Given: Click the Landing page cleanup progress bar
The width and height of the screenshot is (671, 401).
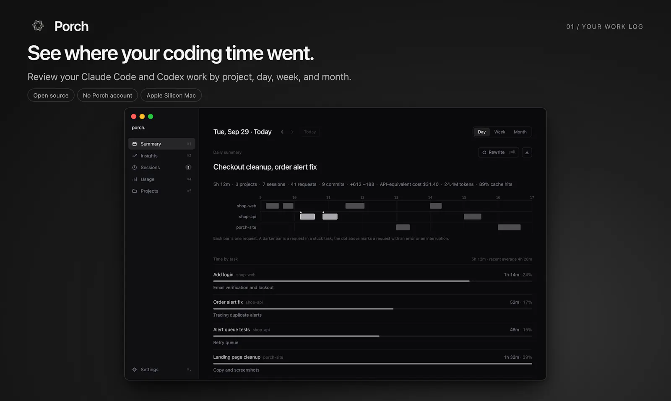Looking at the screenshot, I should [372, 364].
